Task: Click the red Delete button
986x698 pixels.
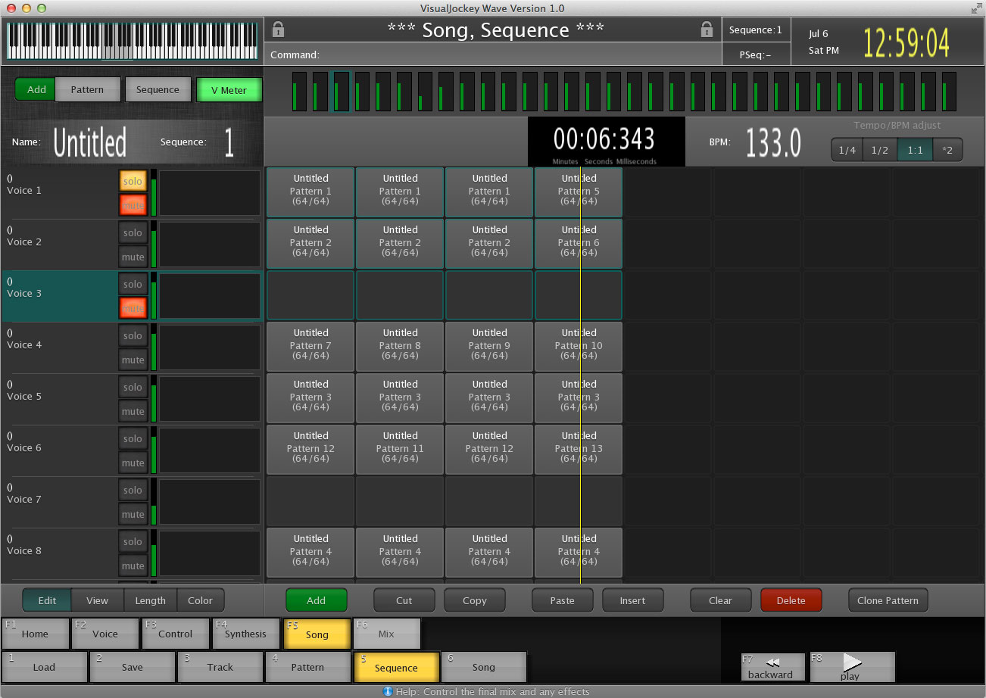Action: pos(791,600)
